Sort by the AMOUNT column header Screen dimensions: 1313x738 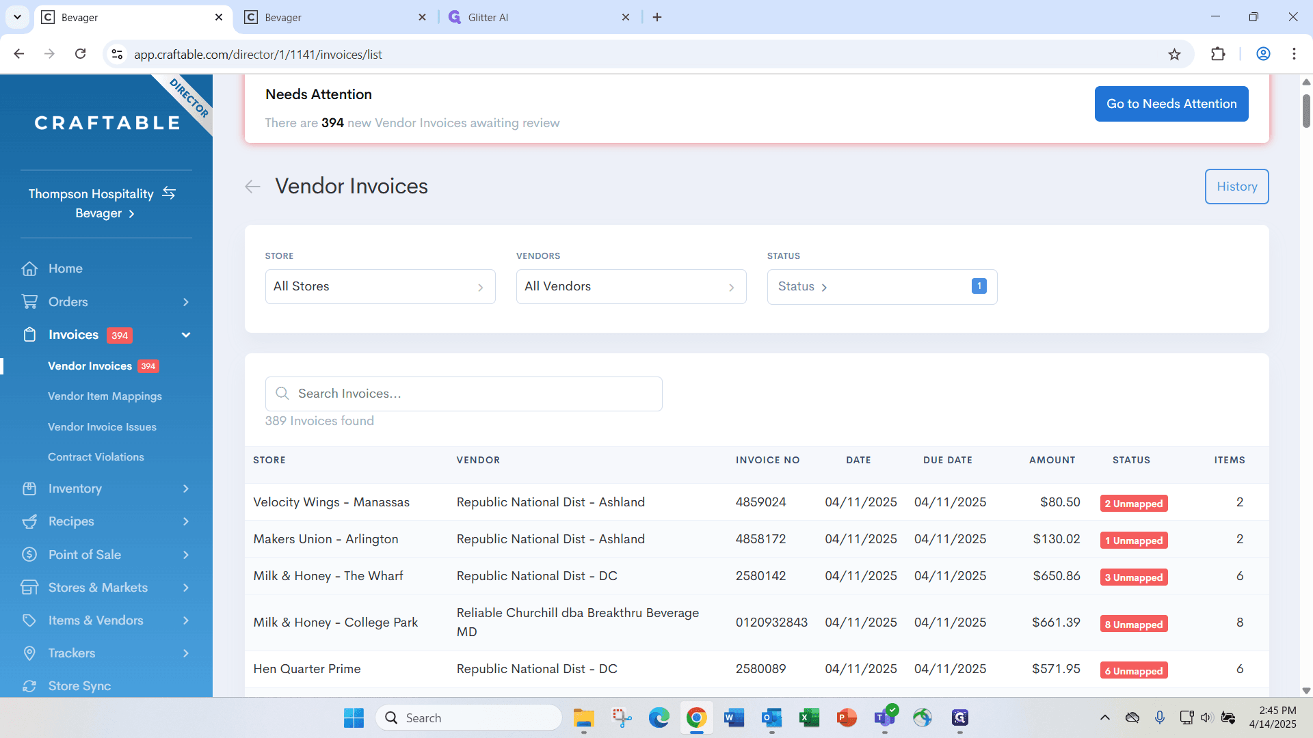click(1052, 460)
